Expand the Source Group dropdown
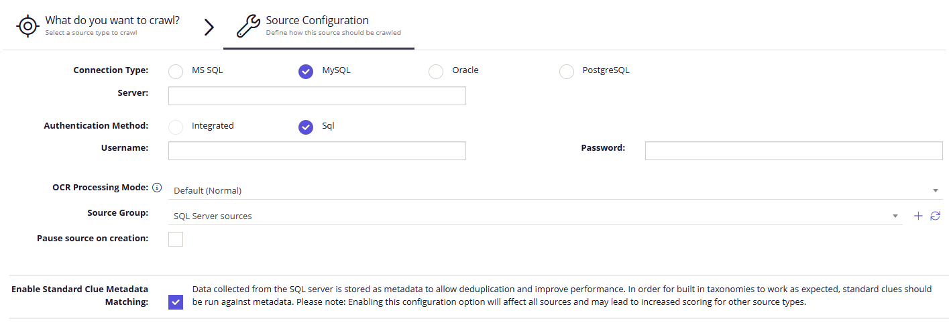This screenshot has width=949, height=325. point(535,216)
